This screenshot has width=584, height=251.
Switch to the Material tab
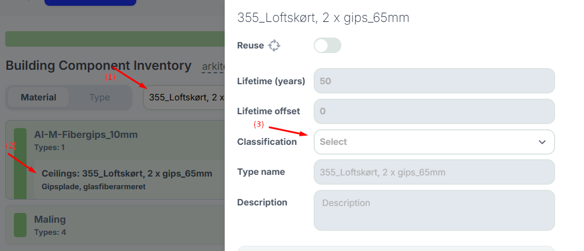click(39, 98)
